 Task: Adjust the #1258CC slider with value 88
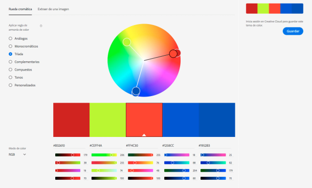click(x=176, y=163)
